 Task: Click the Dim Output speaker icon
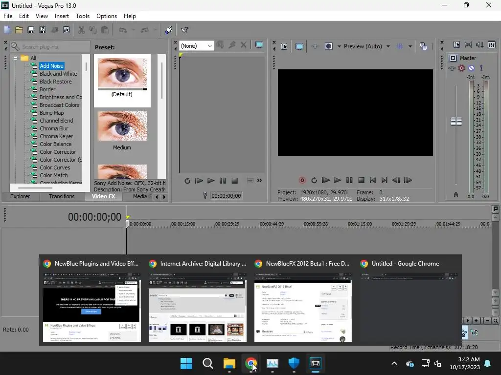[x=480, y=45]
